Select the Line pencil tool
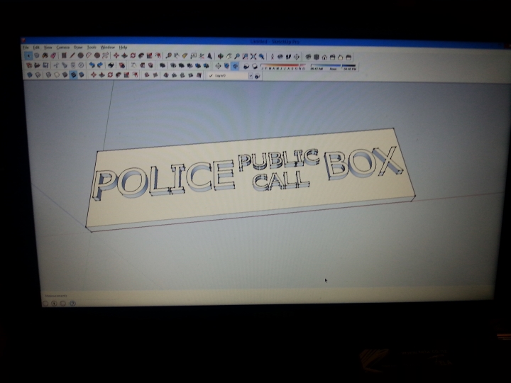 point(72,56)
